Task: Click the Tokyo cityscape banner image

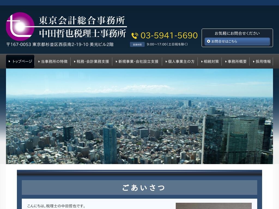Action: (x=139, y=116)
